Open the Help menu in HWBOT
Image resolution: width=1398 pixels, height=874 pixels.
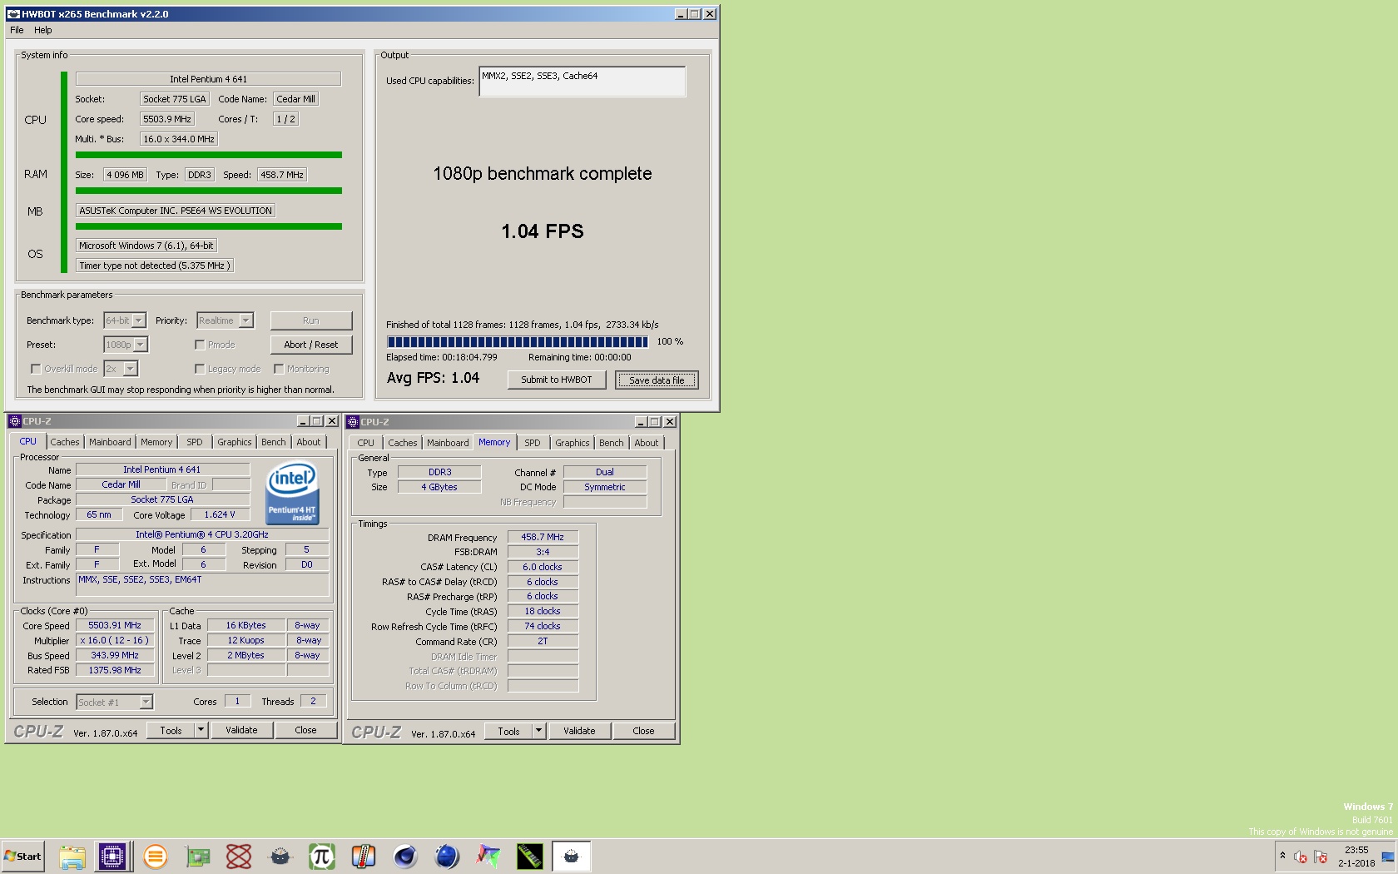[x=43, y=30]
